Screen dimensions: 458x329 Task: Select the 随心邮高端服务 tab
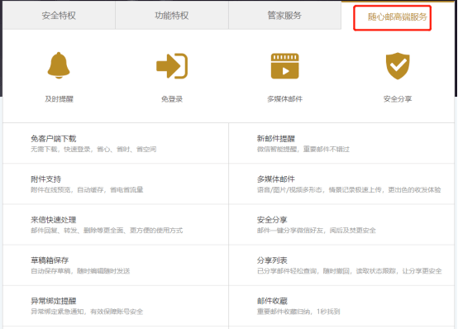398,17
